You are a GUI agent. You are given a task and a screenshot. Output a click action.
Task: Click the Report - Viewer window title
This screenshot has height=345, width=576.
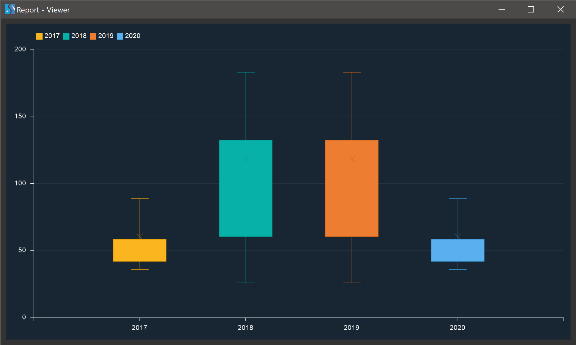[x=43, y=10]
